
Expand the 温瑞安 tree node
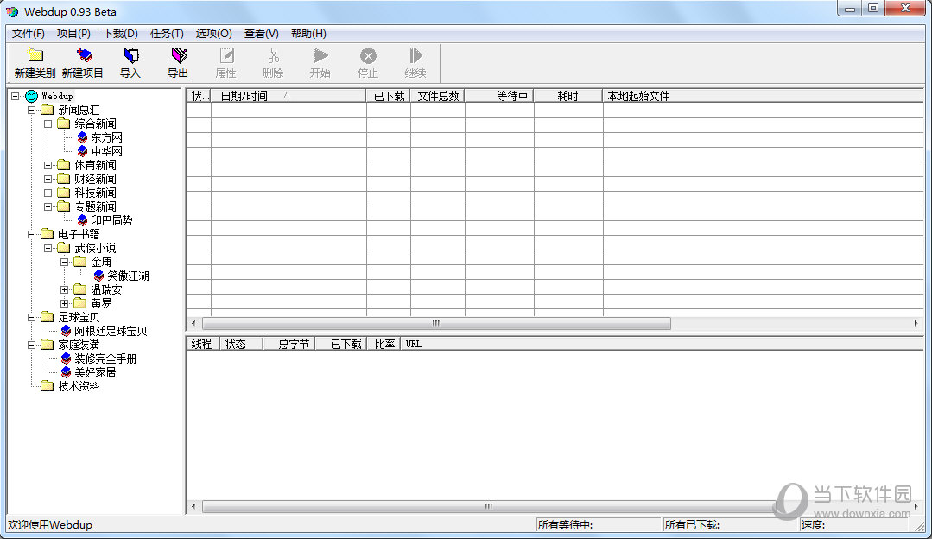point(64,289)
